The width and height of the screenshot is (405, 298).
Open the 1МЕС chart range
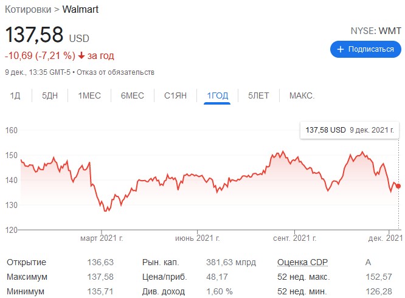[x=89, y=95]
